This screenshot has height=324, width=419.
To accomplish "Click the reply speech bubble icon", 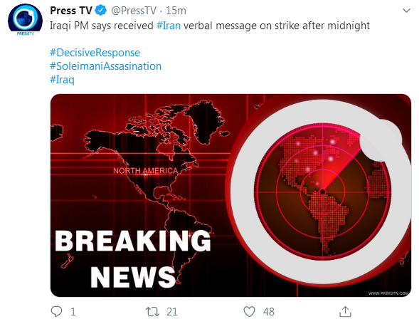I will (x=56, y=311).
